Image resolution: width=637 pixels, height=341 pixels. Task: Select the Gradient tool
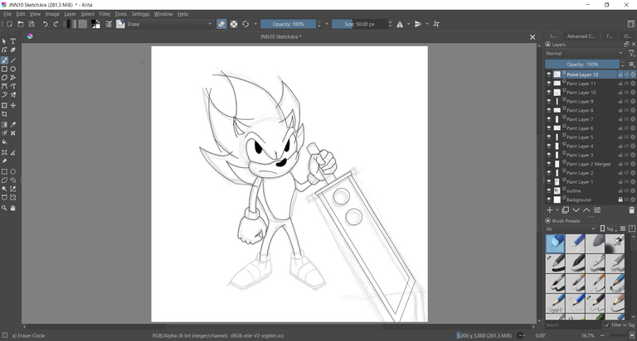pyautogui.click(x=4, y=124)
